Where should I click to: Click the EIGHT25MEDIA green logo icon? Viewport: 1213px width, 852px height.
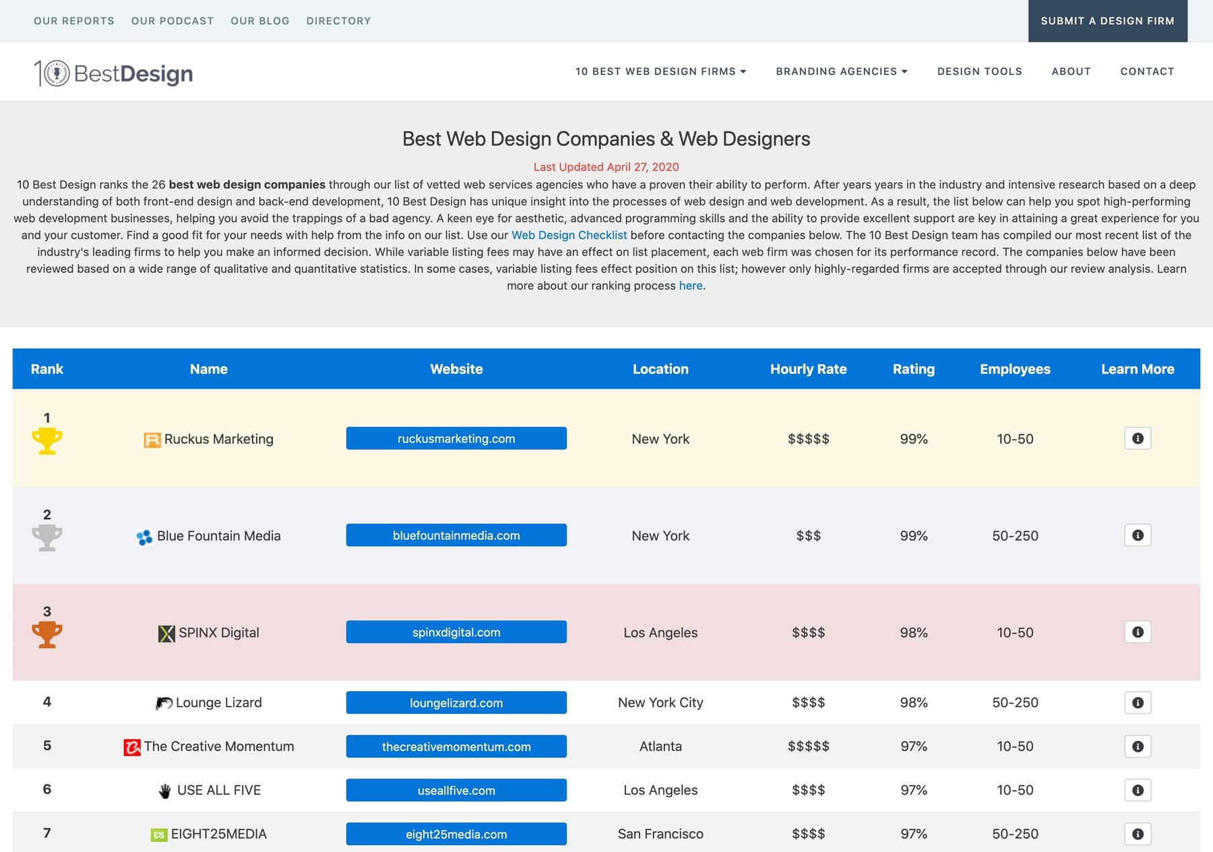158,833
